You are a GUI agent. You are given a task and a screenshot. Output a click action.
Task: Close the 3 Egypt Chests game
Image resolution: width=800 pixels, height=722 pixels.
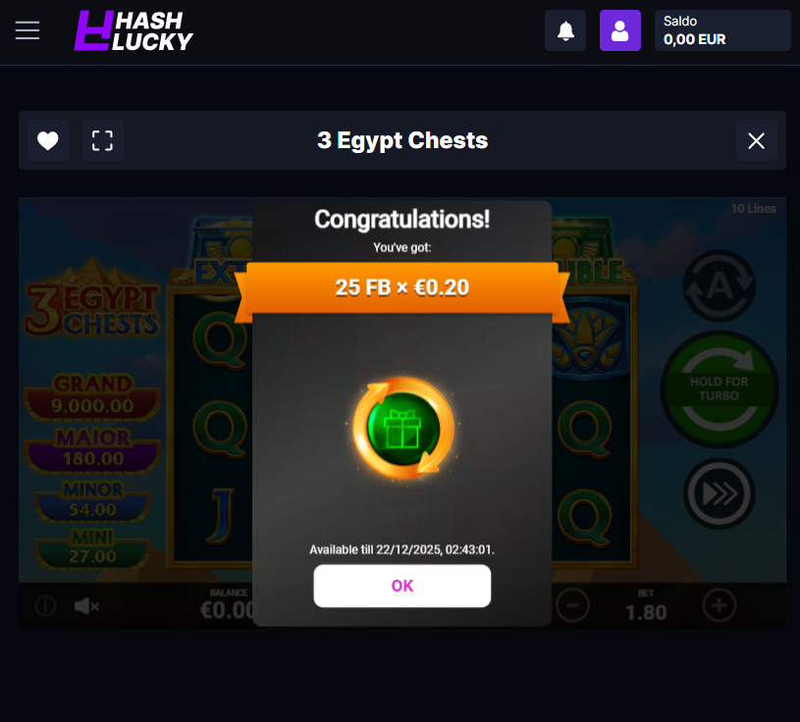coord(756,140)
